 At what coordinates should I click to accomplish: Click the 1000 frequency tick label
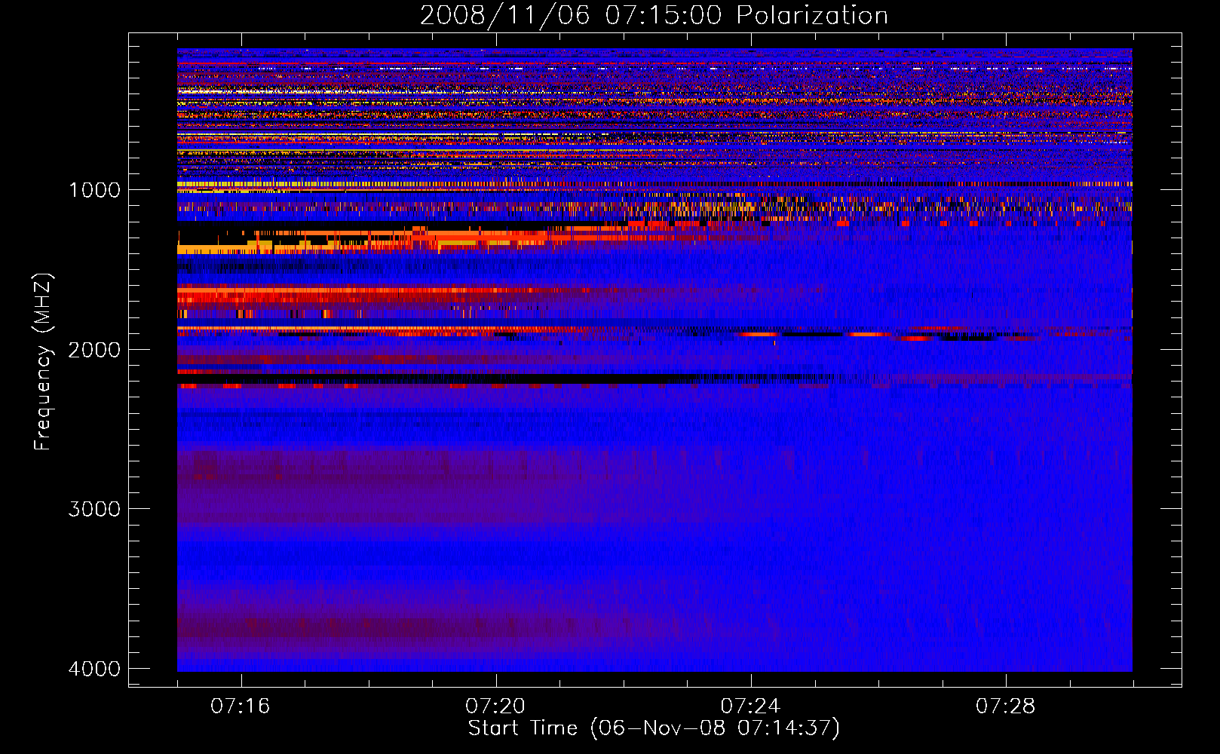pyautogui.click(x=94, y=190)
